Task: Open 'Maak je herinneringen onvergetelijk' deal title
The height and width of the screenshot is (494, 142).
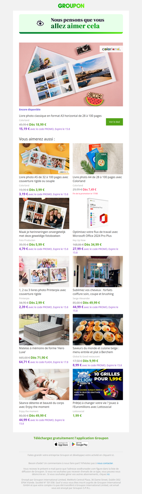Action: tap(42, 234)
